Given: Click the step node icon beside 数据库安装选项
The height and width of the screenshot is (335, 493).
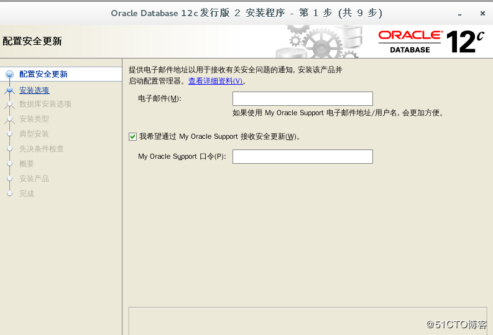Looking at the screenshot, I should (10, 104).
